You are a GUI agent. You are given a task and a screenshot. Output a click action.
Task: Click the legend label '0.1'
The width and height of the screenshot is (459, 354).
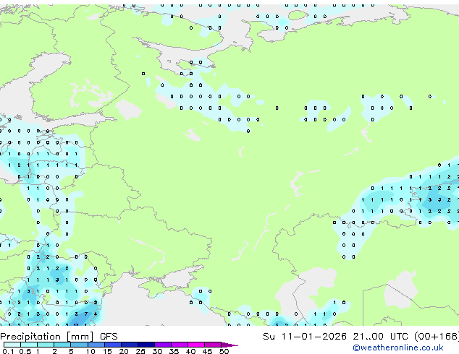tap(8, 351)
